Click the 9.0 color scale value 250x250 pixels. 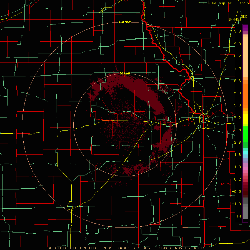click(237, 44)
